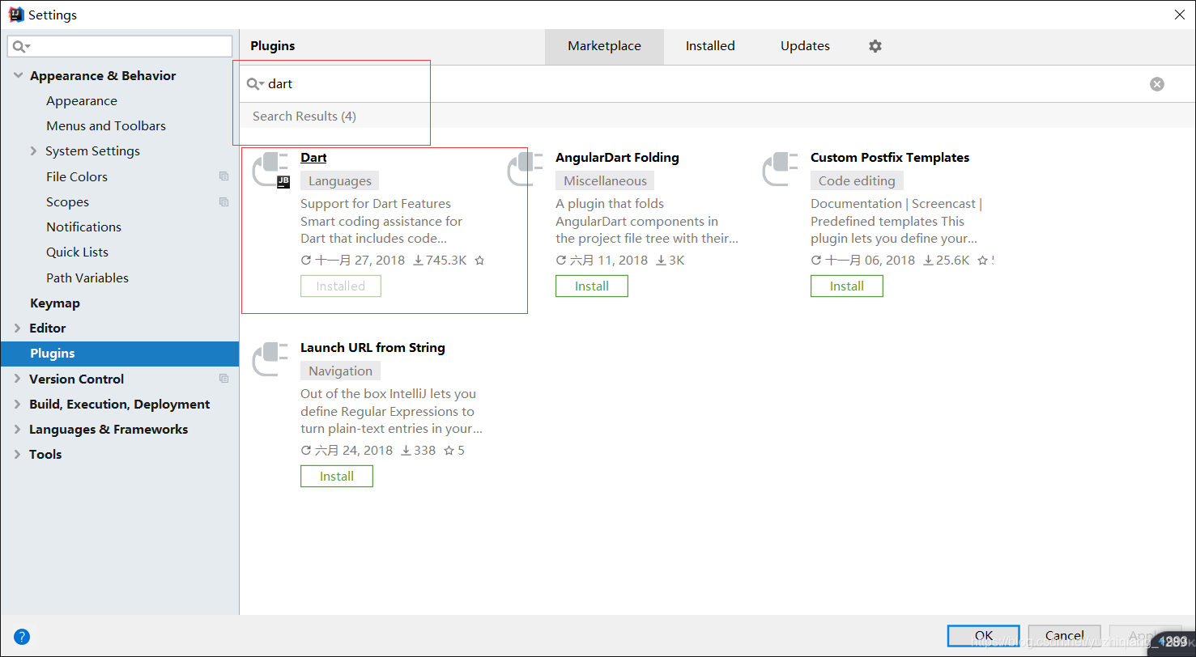Image resolution: width=1196 pixels, height=657 pixels.
Task: Install the AngularDart Folding plugin
Action: click(592, 286)
